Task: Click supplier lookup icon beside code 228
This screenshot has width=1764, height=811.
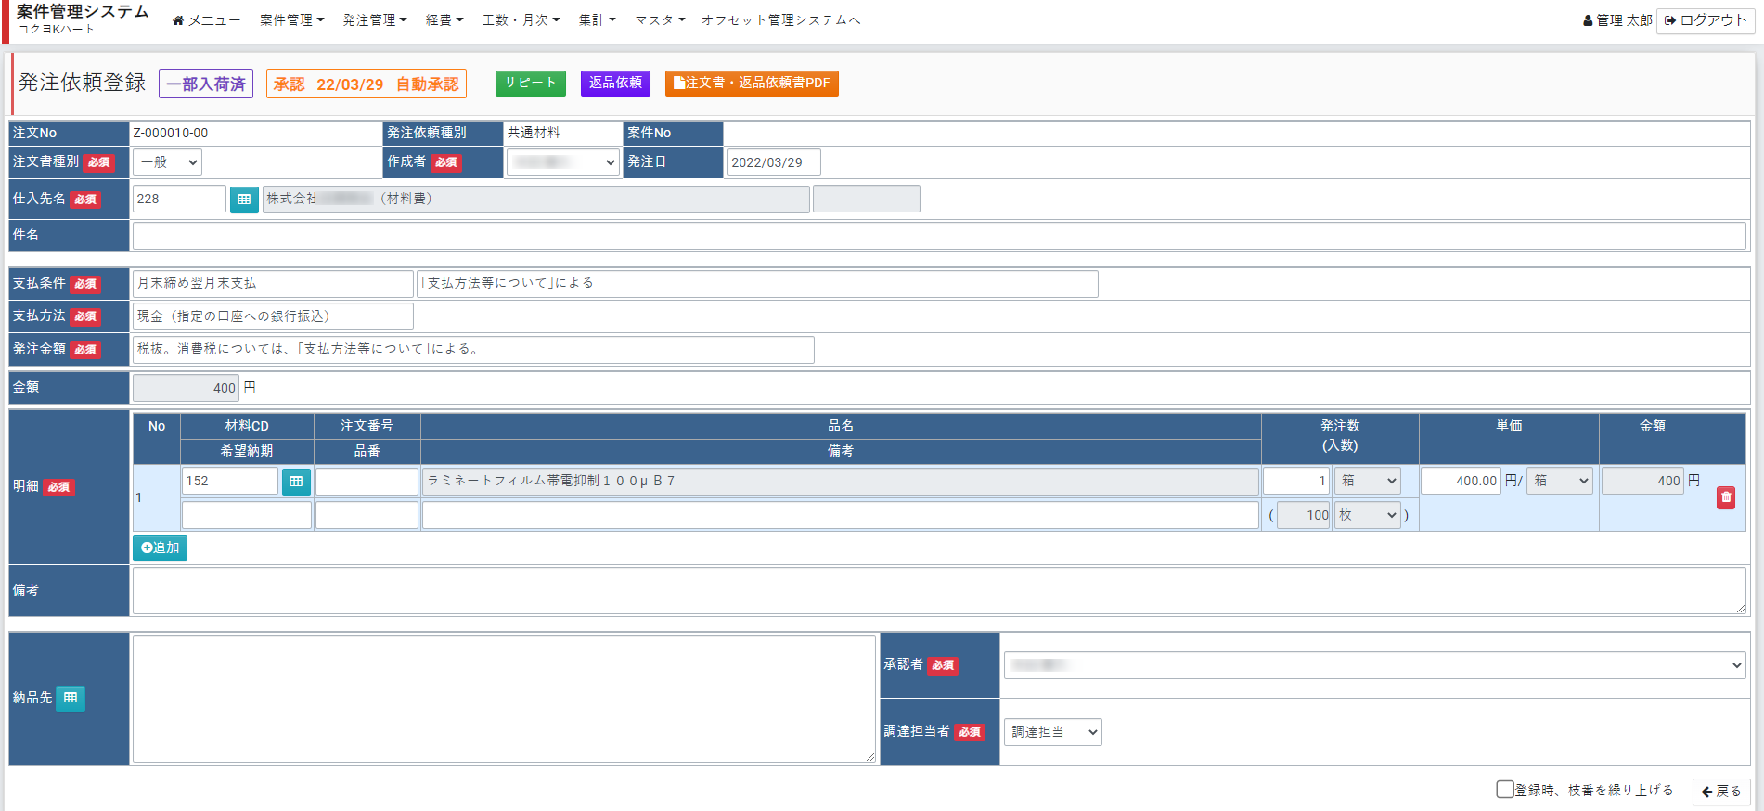Action: tap(244, 200)
